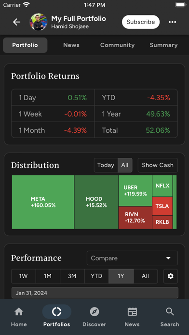This screenshot has height=335, width=189.
Task: Open Discover compass icon
Action: click(94, 312)
